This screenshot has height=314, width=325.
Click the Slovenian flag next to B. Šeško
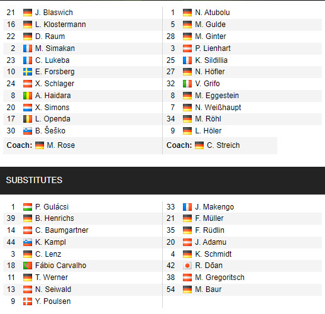pyautogui.click(x=28, y=131)
